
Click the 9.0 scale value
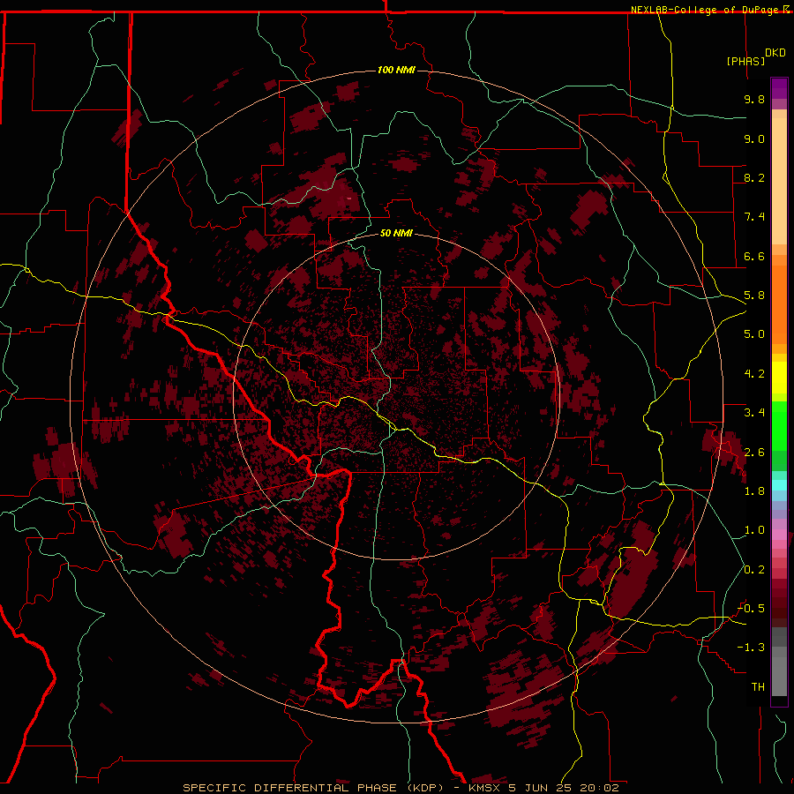(x=754, y=139)
